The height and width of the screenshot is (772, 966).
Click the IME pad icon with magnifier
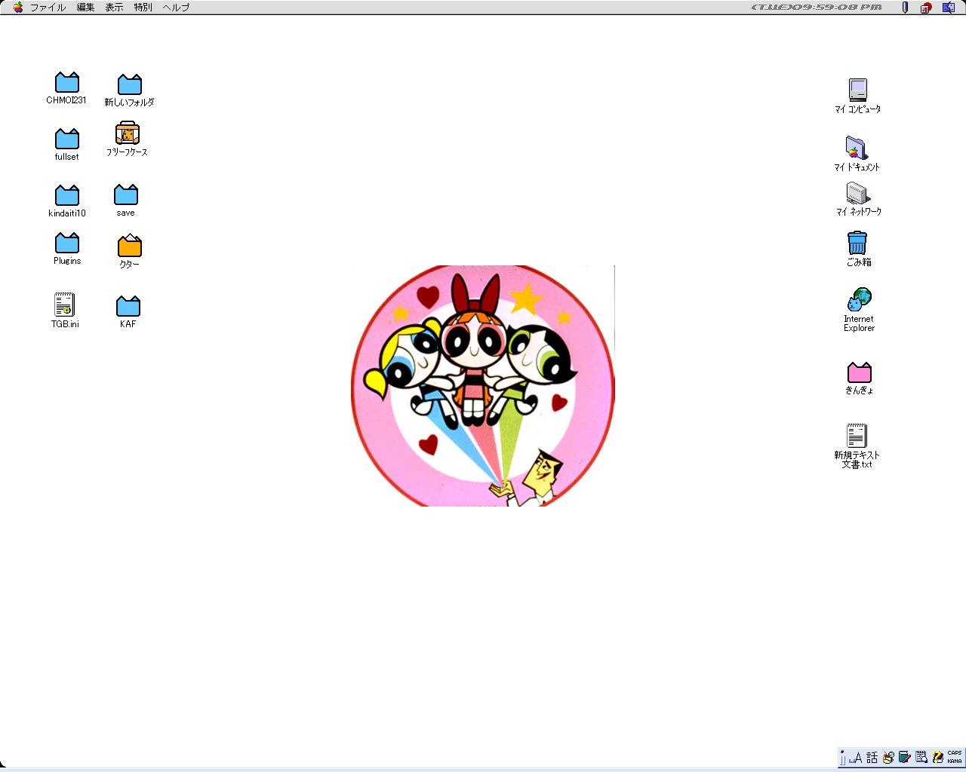[888, 758]
